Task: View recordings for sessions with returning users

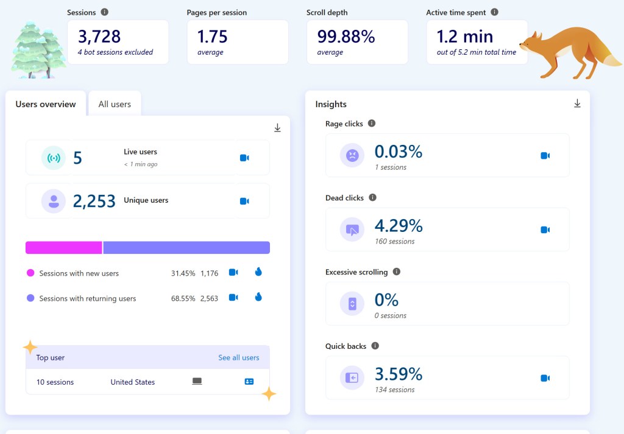Action: tap(233, 298)
